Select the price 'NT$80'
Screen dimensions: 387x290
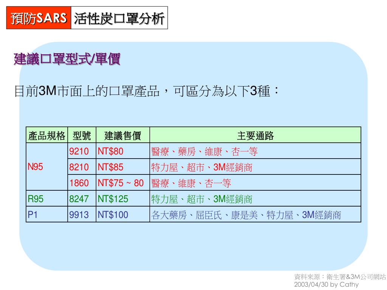111,151
